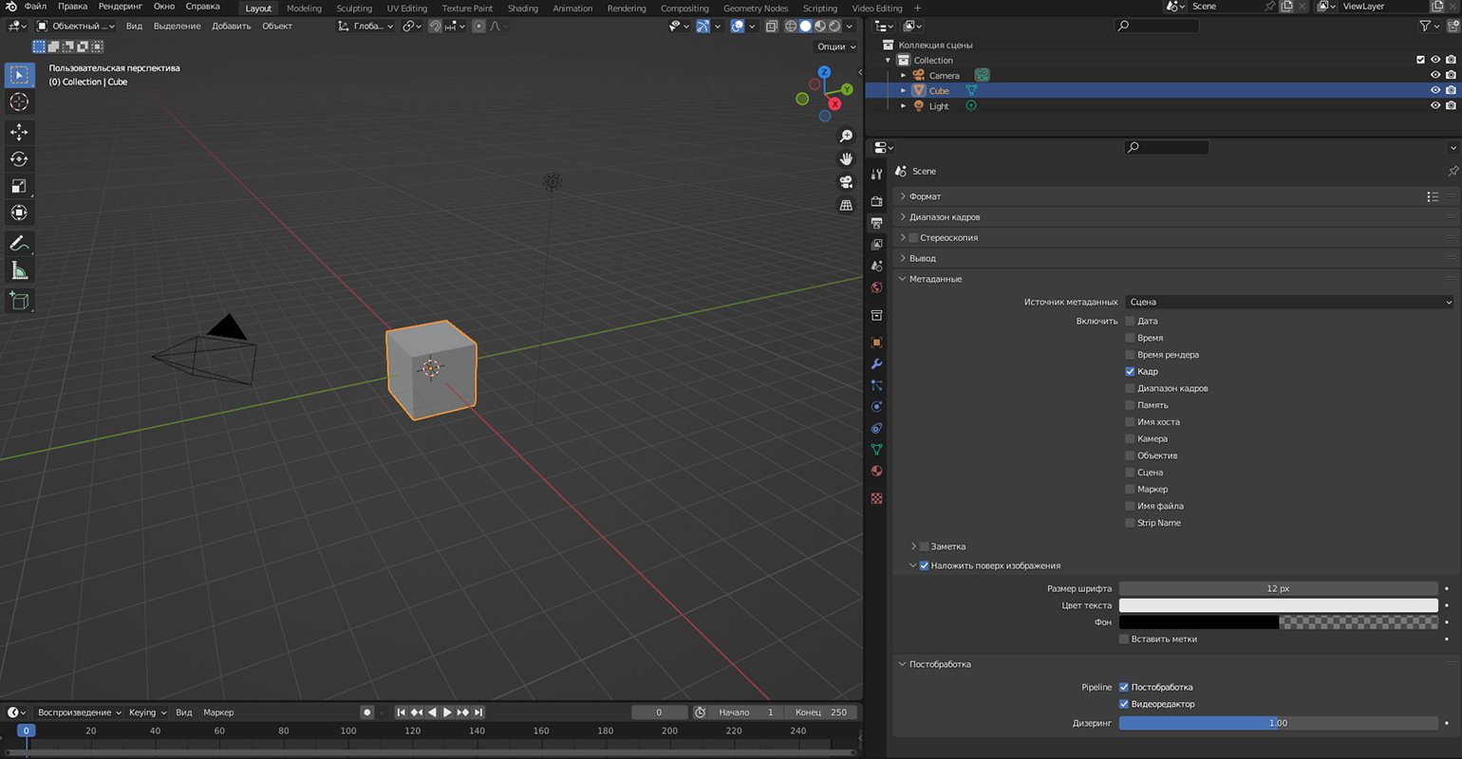1462x759 pixels.
Task: Open the Источник метаданных dropdown
Action: click(x=1288, y=302)
